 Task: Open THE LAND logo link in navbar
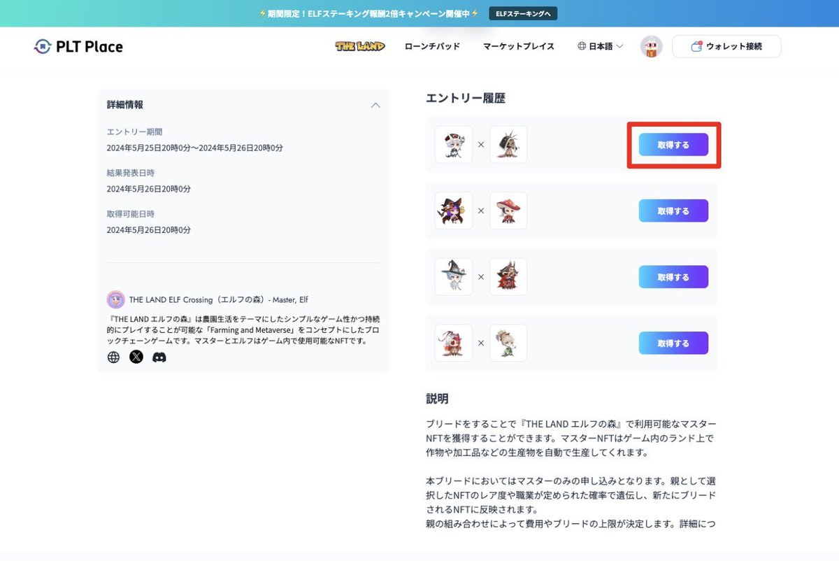coord(360,46)
